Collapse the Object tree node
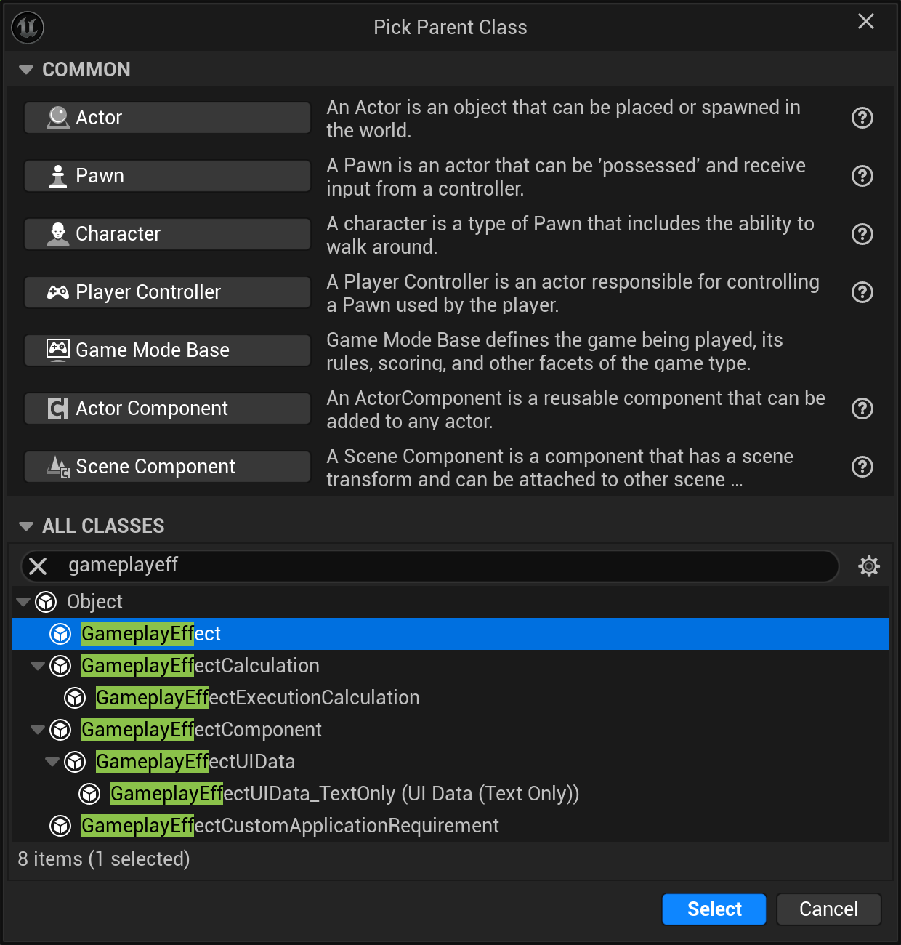This screenshot has width=901, height=945. pyautogui.click(x=23, y=602)
